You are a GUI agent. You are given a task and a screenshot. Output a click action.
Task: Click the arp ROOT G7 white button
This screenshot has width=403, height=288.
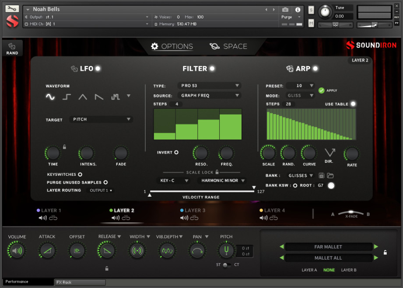pyautogui.click(x=331, y=186)
